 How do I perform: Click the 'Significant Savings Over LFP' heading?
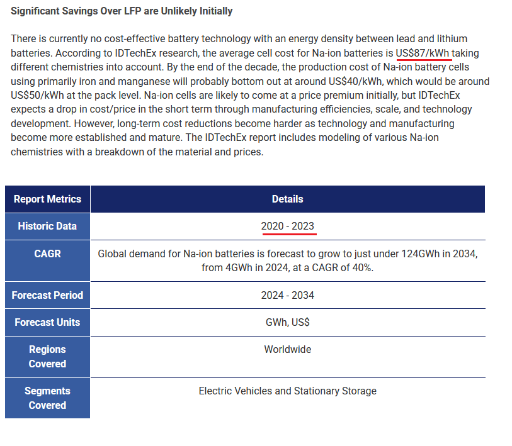122,11
